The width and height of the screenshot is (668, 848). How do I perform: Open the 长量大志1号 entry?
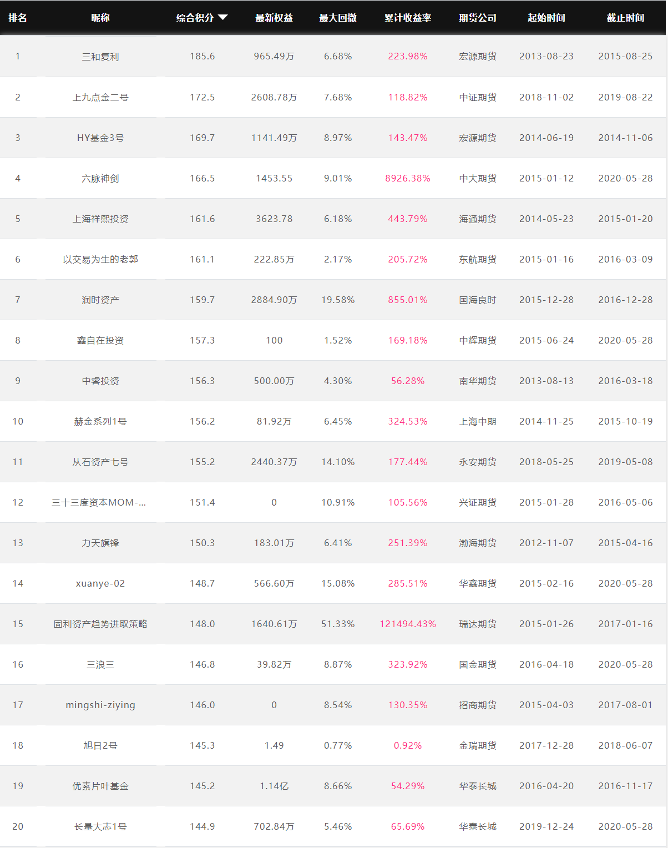click(x=100, y=826)
